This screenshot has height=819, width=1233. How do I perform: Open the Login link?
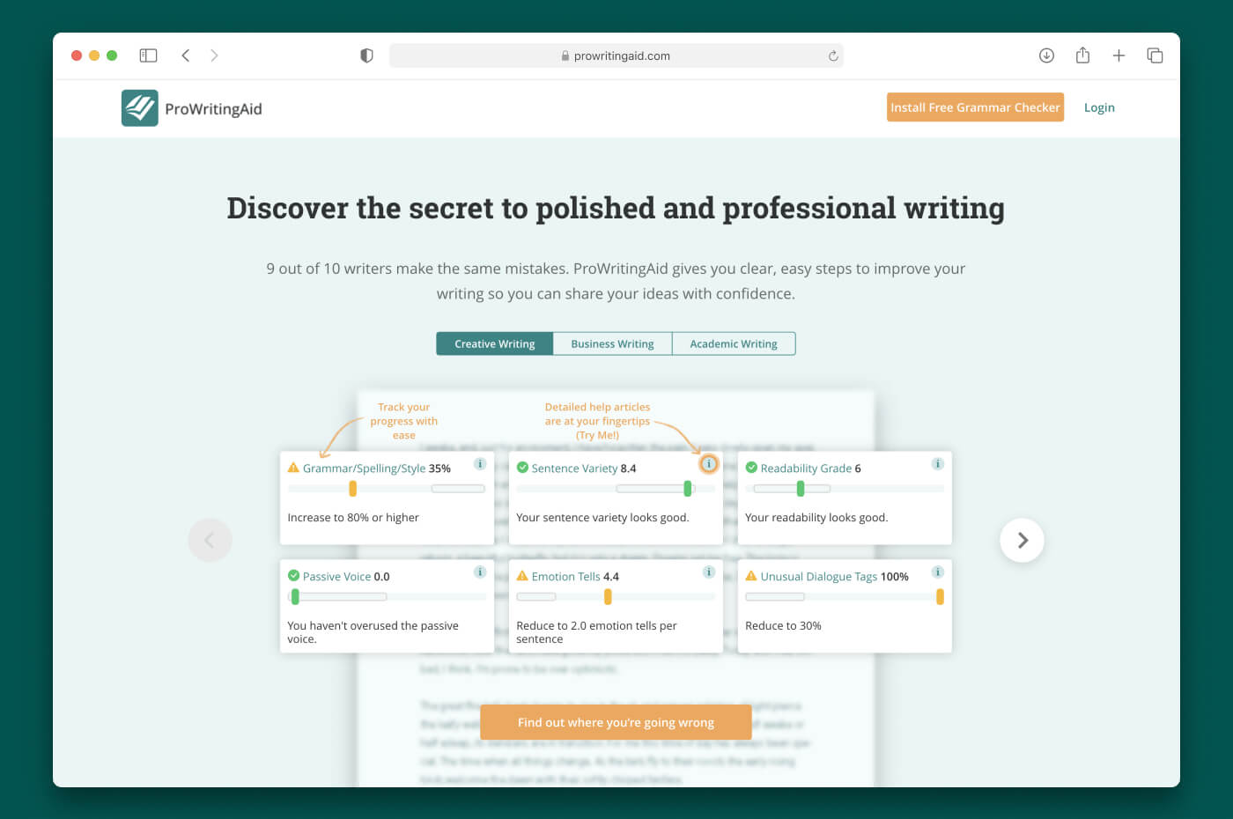pyautogui.click(x=1099, y=107)
